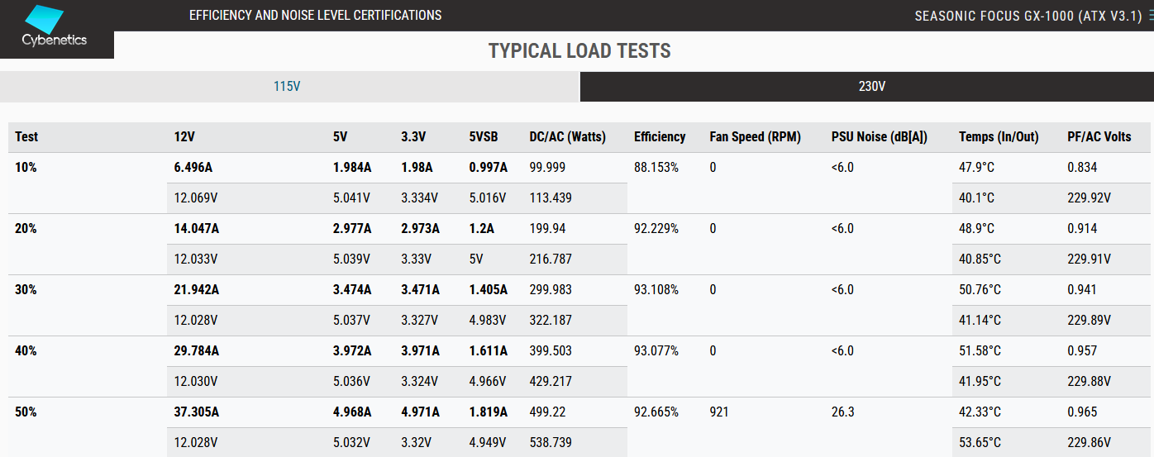This screenshot has height=457, width=1154.
Task: Click the 3.474A current value
Action: 352,290
